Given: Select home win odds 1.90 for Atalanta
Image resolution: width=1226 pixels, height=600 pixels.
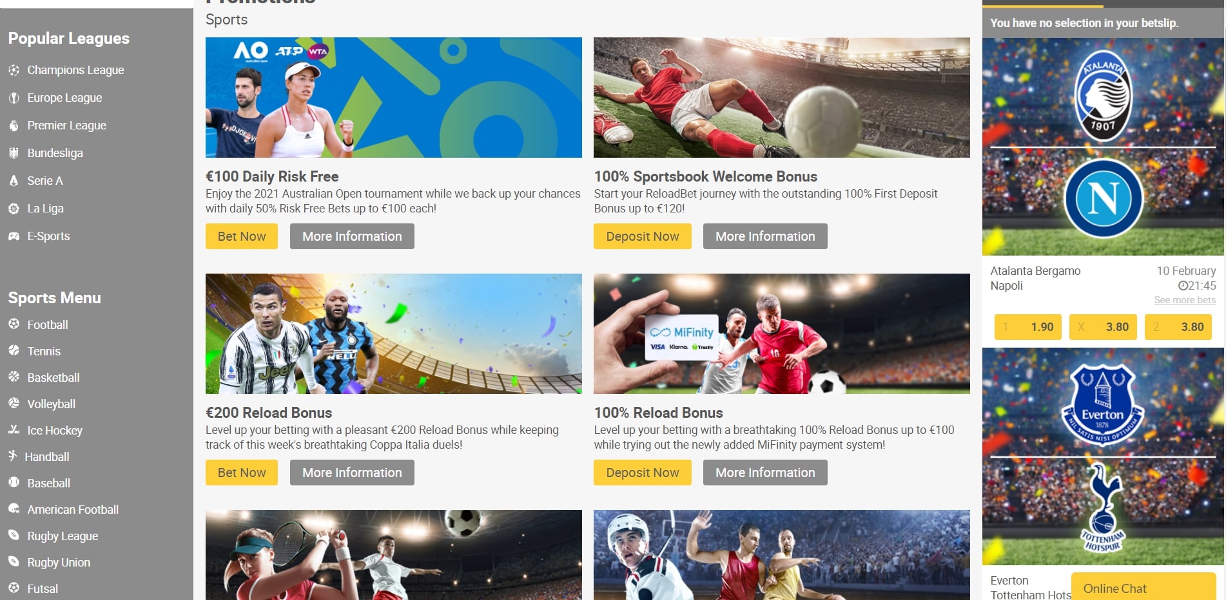Looking at the screenshot, I should tap(1029, 327).
